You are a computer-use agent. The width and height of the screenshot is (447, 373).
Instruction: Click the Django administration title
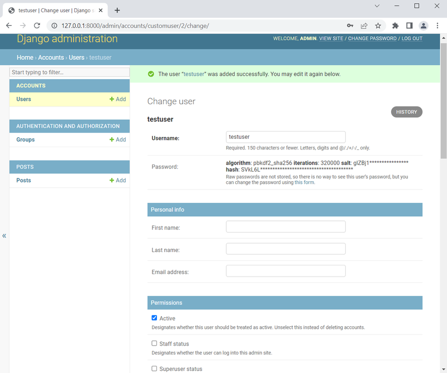[67, 38]
